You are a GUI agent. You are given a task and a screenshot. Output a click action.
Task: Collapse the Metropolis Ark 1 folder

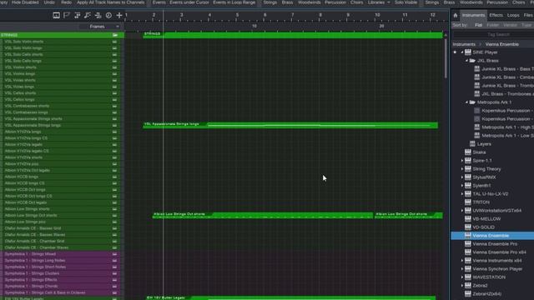[x=466, y=102]
